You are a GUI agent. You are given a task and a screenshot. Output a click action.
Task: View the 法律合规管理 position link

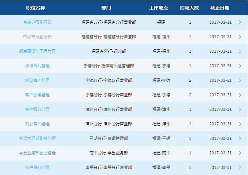click(x=37, y=66)
